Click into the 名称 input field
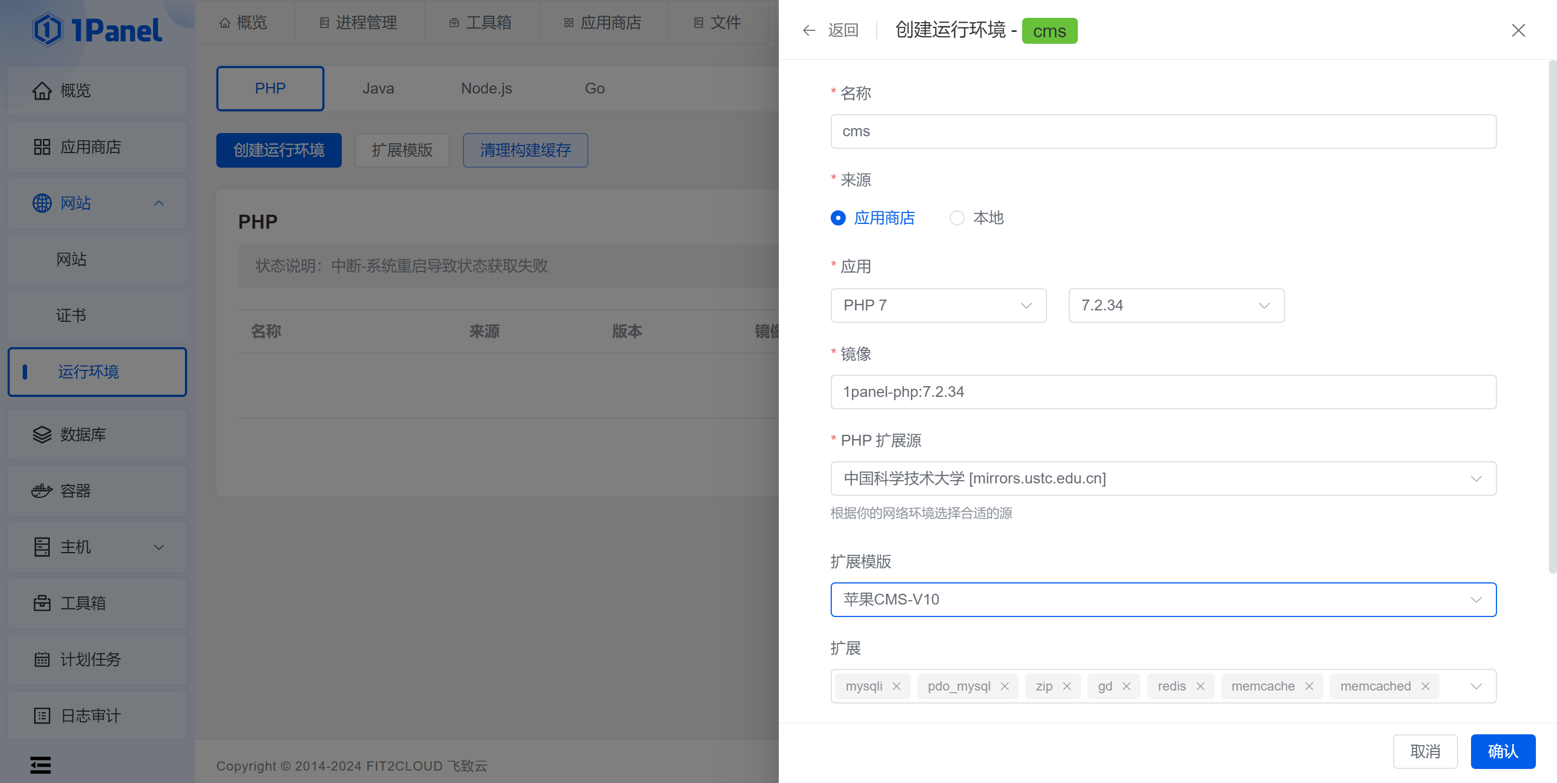This screenshot has height=783, width=1557. click(x=1162, y=131)
